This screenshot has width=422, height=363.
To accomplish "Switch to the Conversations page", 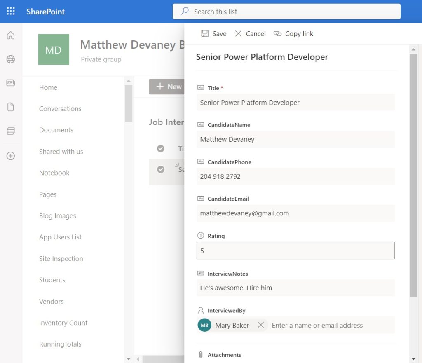I will coord(60,108).
